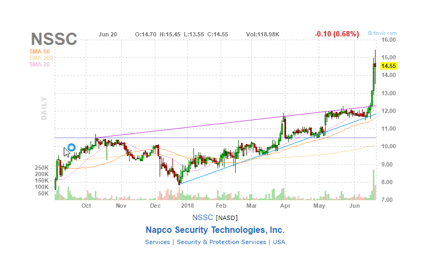The width and height of the screenshot is (428, 273).
Task: Click the Apr month label on axis
Action: (285, 206)
